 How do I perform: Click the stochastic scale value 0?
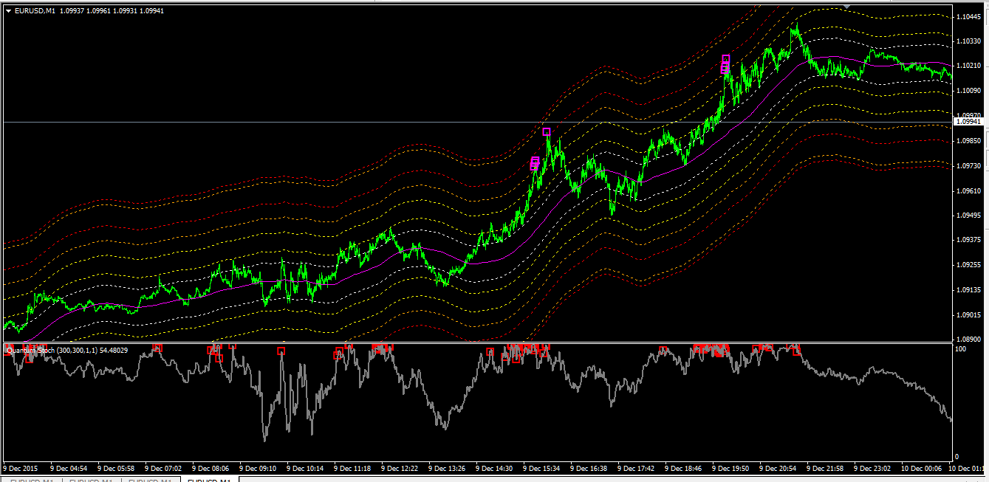pyautogui.click(x=958, y=457)
